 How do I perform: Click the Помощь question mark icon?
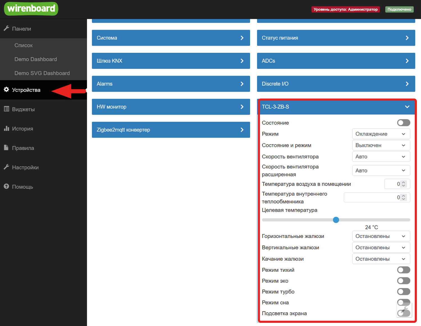(x=6, y=186)
